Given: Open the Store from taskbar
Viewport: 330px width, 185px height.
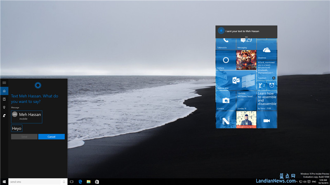Looking at the screenshot, I should click(x=97, y=182).
